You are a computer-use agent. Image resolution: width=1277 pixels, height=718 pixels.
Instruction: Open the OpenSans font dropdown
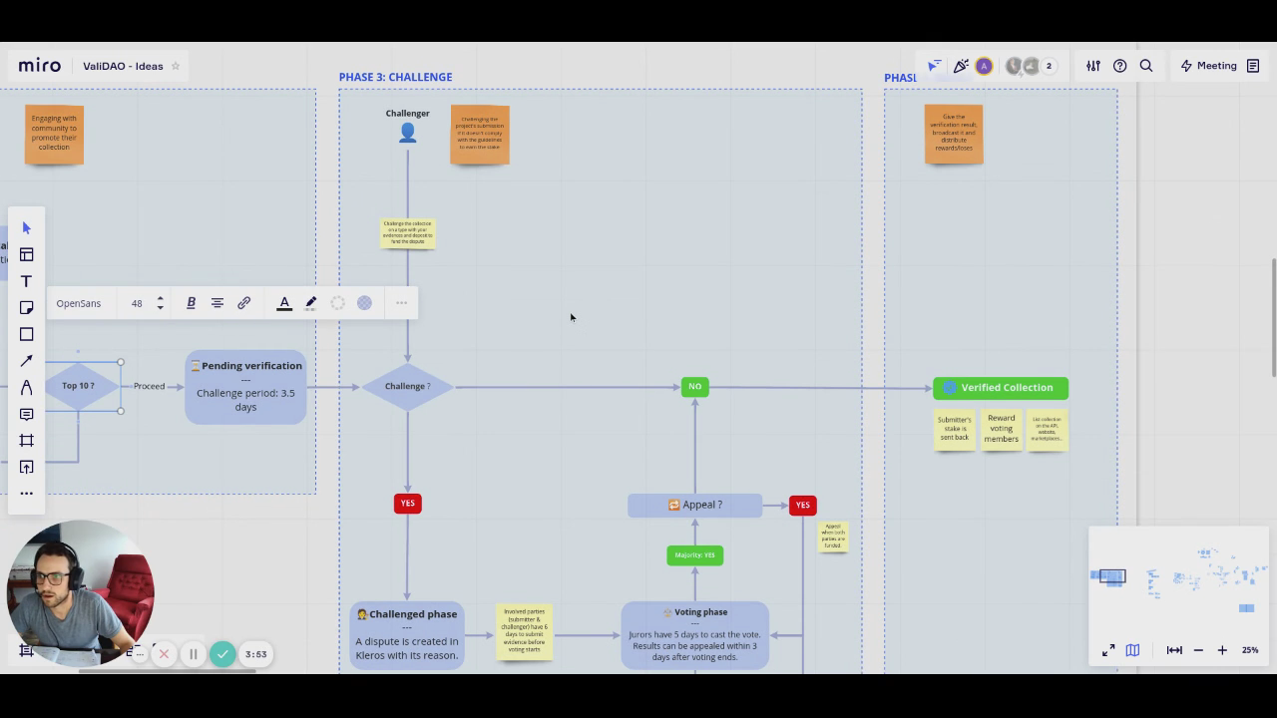[x=79, y=303]
